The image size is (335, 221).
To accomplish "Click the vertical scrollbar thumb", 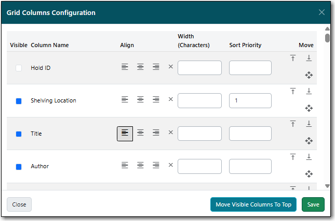I will coord(327,38).
